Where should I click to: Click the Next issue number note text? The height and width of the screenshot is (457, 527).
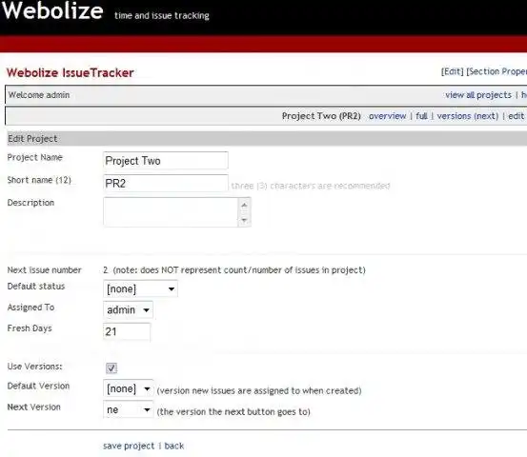point(239,270)
